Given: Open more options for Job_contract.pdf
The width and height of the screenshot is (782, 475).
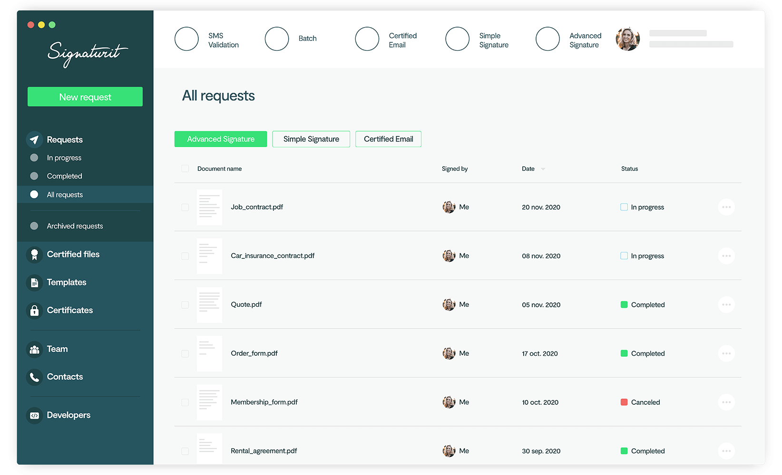Looking at the screenshot, I should coord(726,207).
